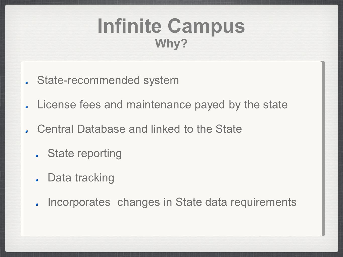Click 'Central Database and linked to the State'
This screenshot has width=343, height=257.
coord(139,129)
